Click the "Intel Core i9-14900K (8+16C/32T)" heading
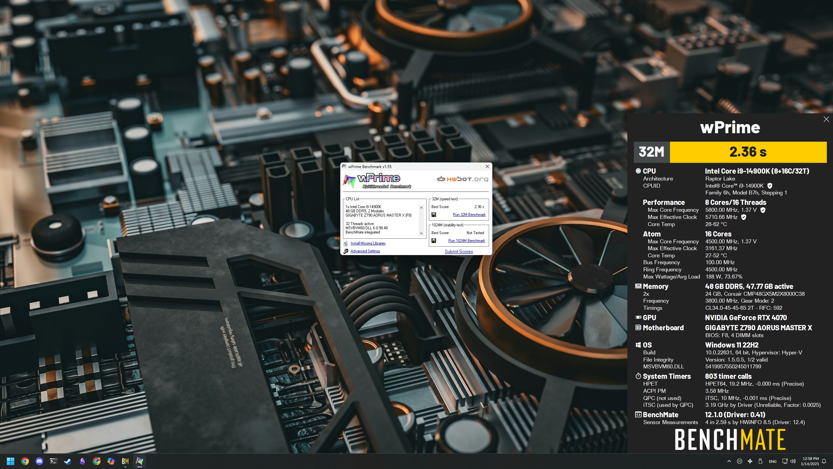The height and width of the screenshot is (469, 833). tap(757, 171)
